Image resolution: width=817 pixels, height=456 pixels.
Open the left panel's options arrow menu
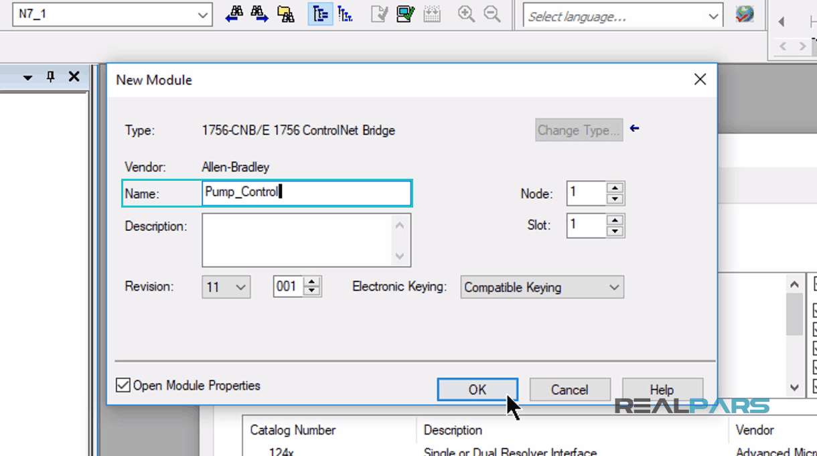[27, 78]
